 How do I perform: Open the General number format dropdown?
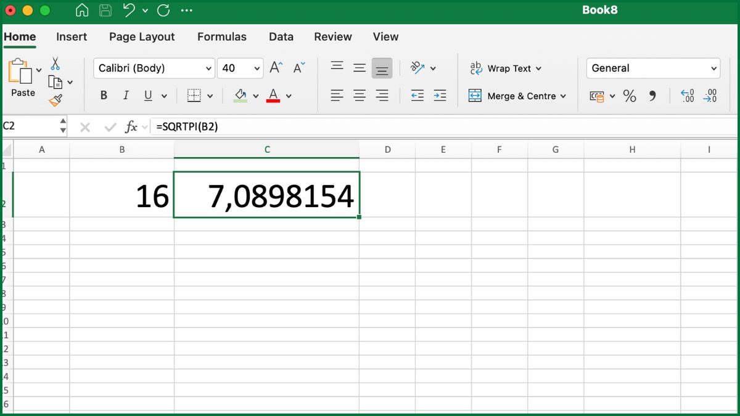click(x=652, y=68)
